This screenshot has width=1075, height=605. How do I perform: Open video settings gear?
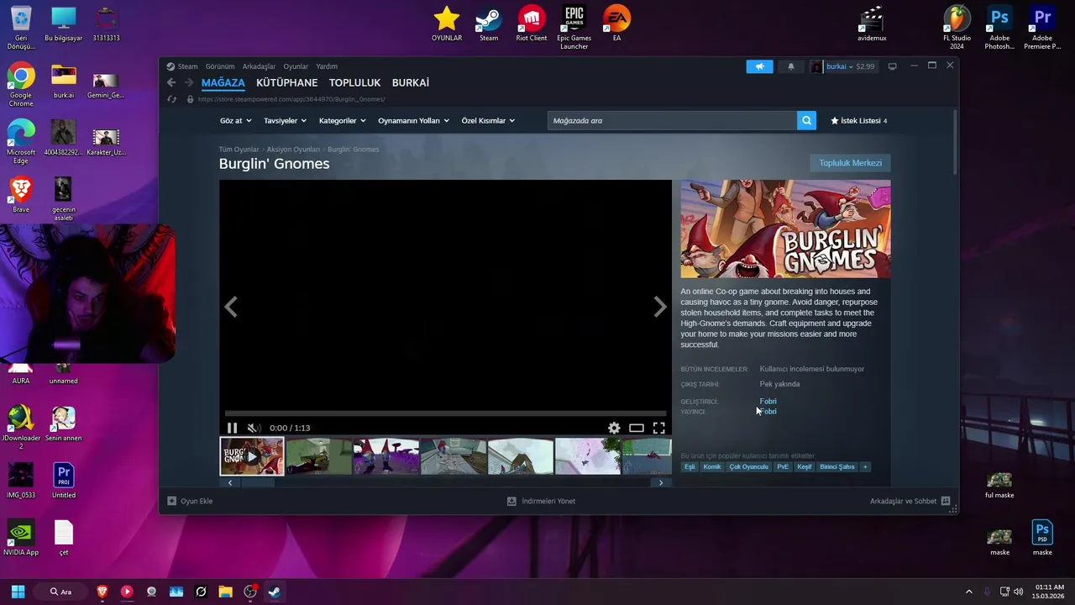(x=614, y=428)
